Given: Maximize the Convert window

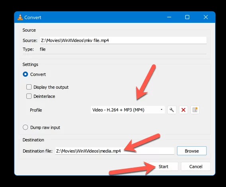Looking at the screenshot, I should pos(187,17).
